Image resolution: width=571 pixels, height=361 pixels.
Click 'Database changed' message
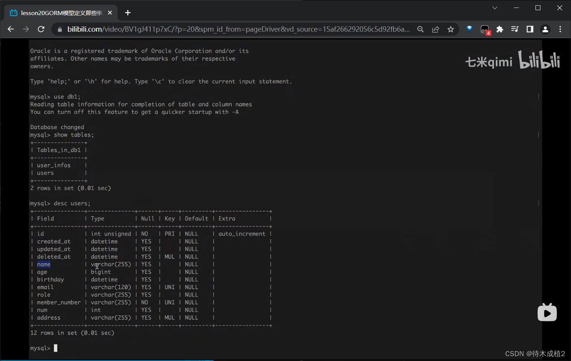pos(57,127)
